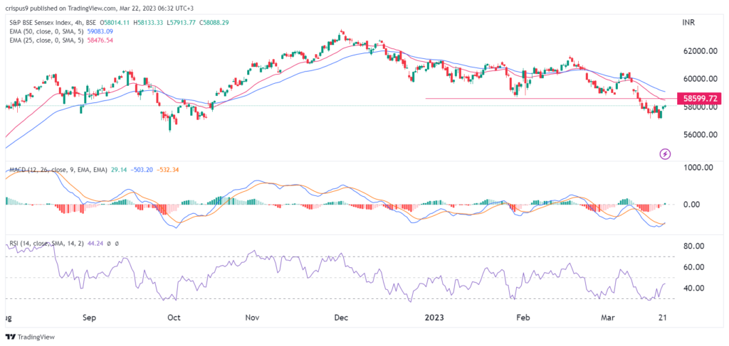Click the 40.00 RSI axis label
This screenshot has height=346, width=729.
click(695, 288)
